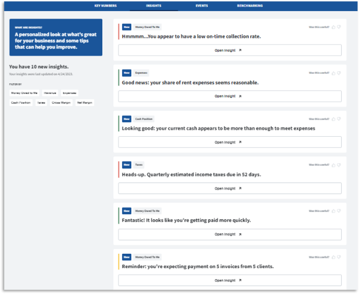This screenshot has height=294, width=359.
Task: Filter insights by Revenue
Action: [x=50, y=93]
